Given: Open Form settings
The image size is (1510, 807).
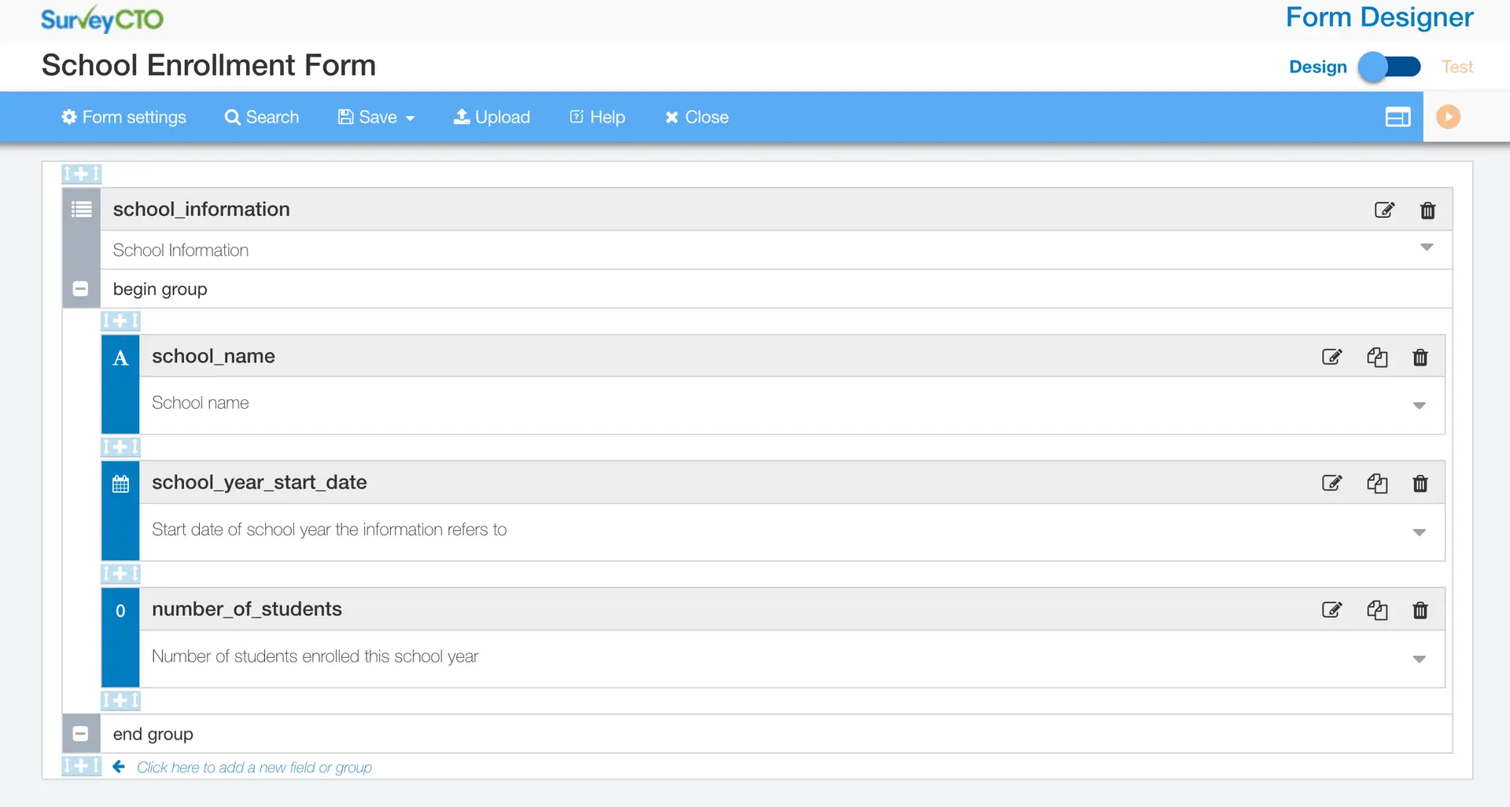Looking at the screenshot, I should [123, 116].
